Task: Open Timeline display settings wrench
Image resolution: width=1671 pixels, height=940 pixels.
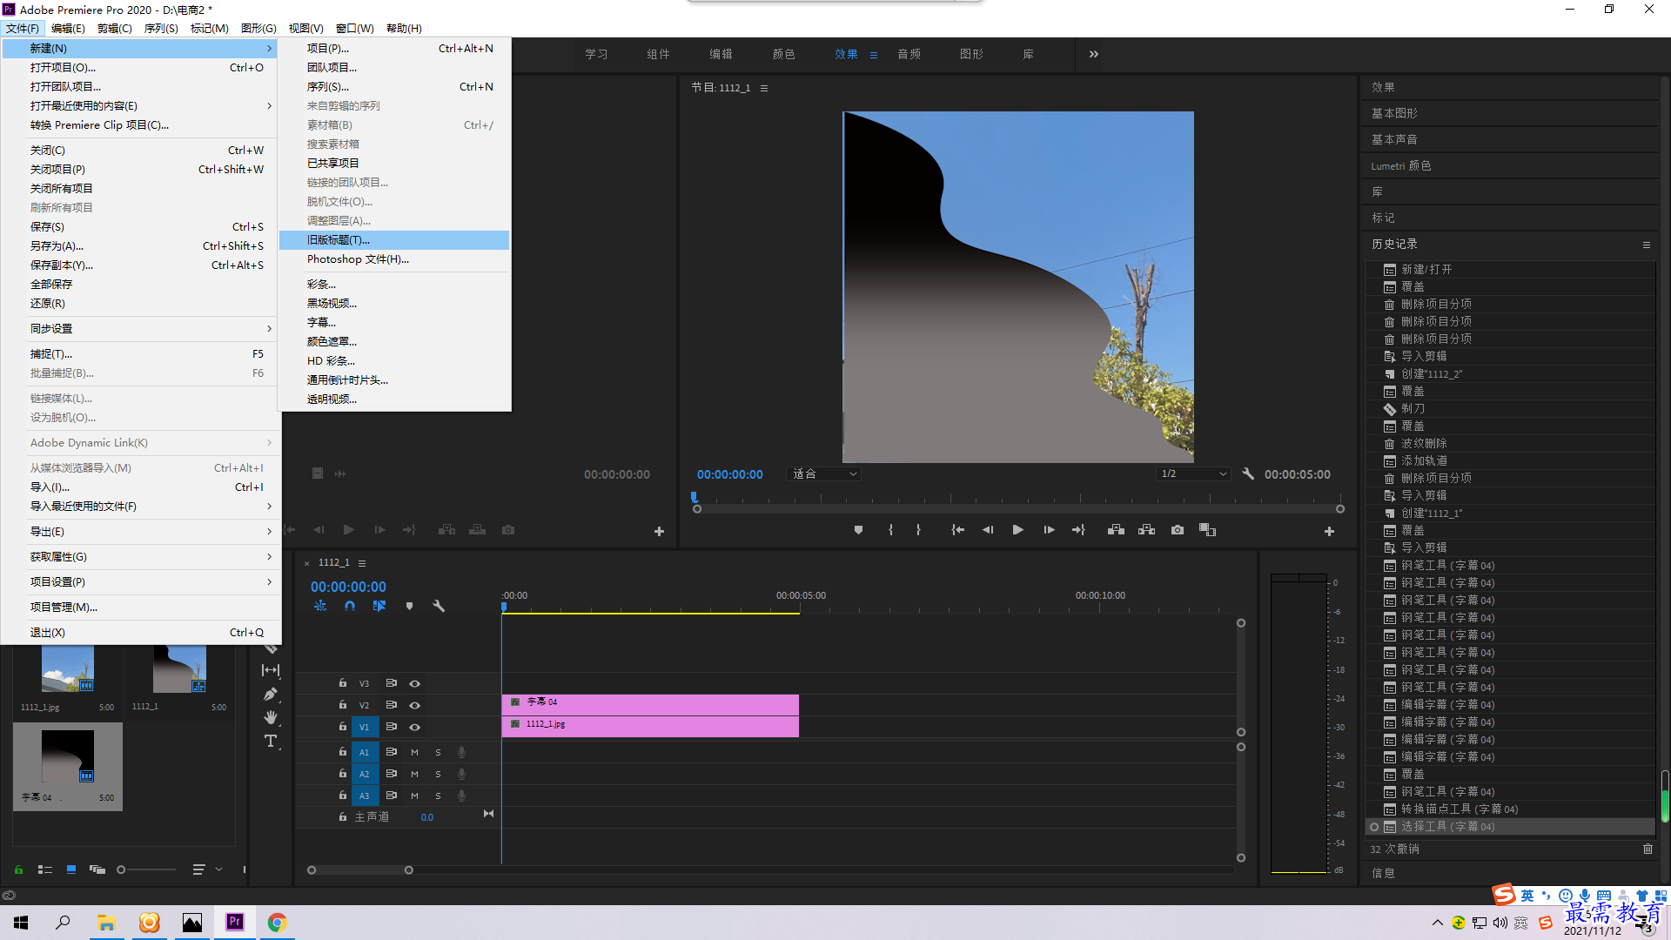Action: 439,606
